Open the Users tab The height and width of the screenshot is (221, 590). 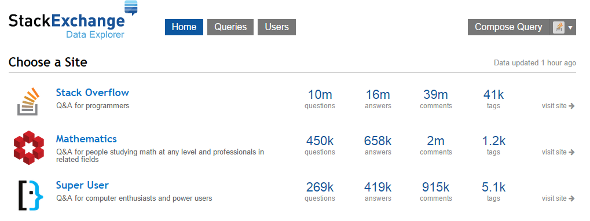(x=277, y=27)
